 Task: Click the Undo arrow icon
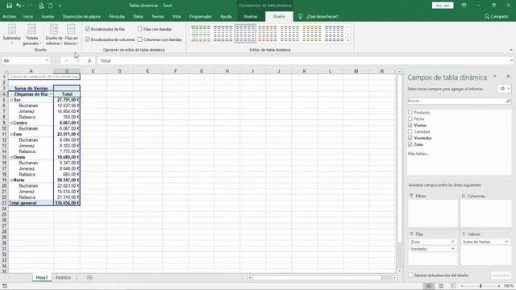pos(19,6)
